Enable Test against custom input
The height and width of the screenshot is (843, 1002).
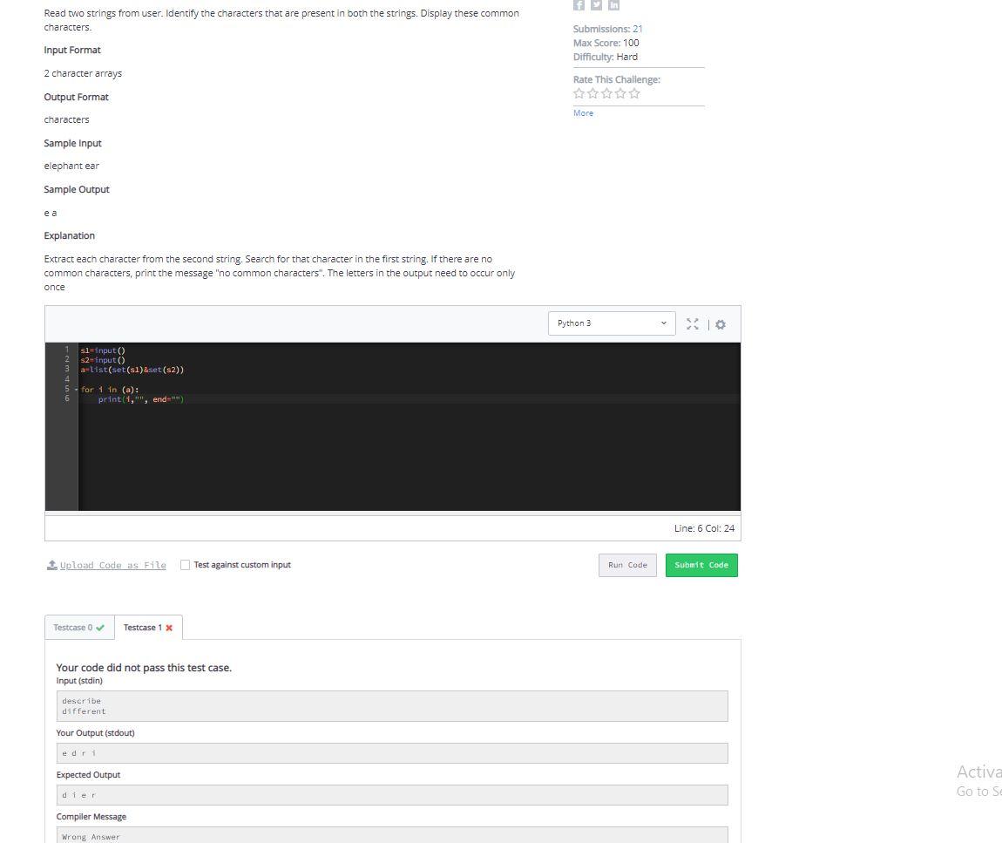tap(186, 565)
